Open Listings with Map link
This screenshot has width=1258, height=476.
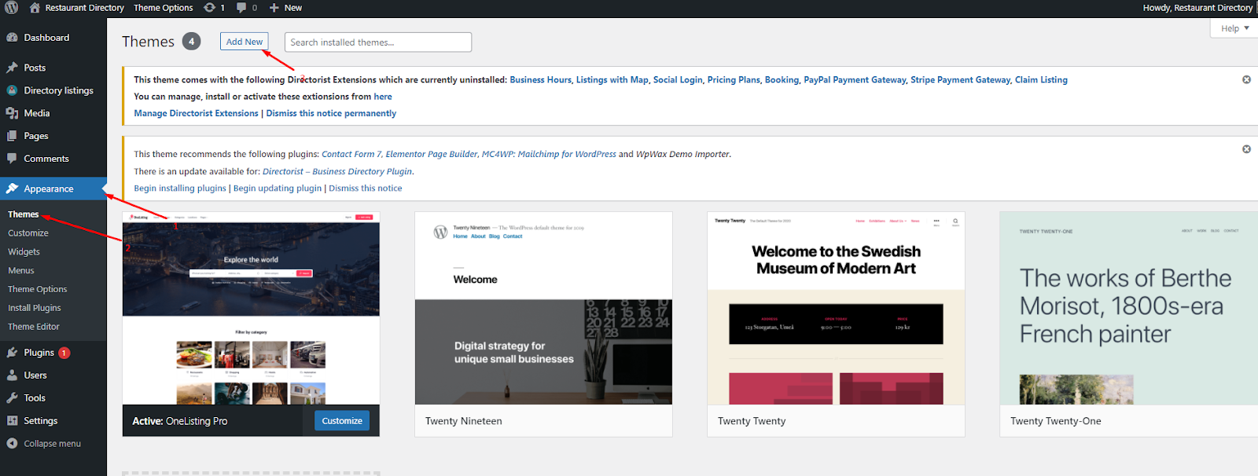pos(612,80)
